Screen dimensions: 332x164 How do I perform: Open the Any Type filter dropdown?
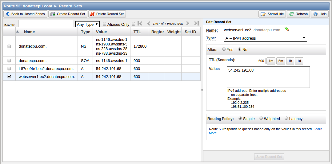[x=87, y=24]
